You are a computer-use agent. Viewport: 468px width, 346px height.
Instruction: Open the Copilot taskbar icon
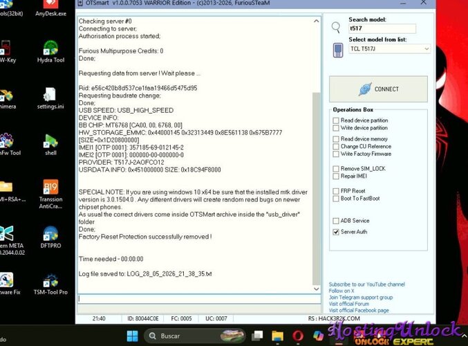coord(318,336)
